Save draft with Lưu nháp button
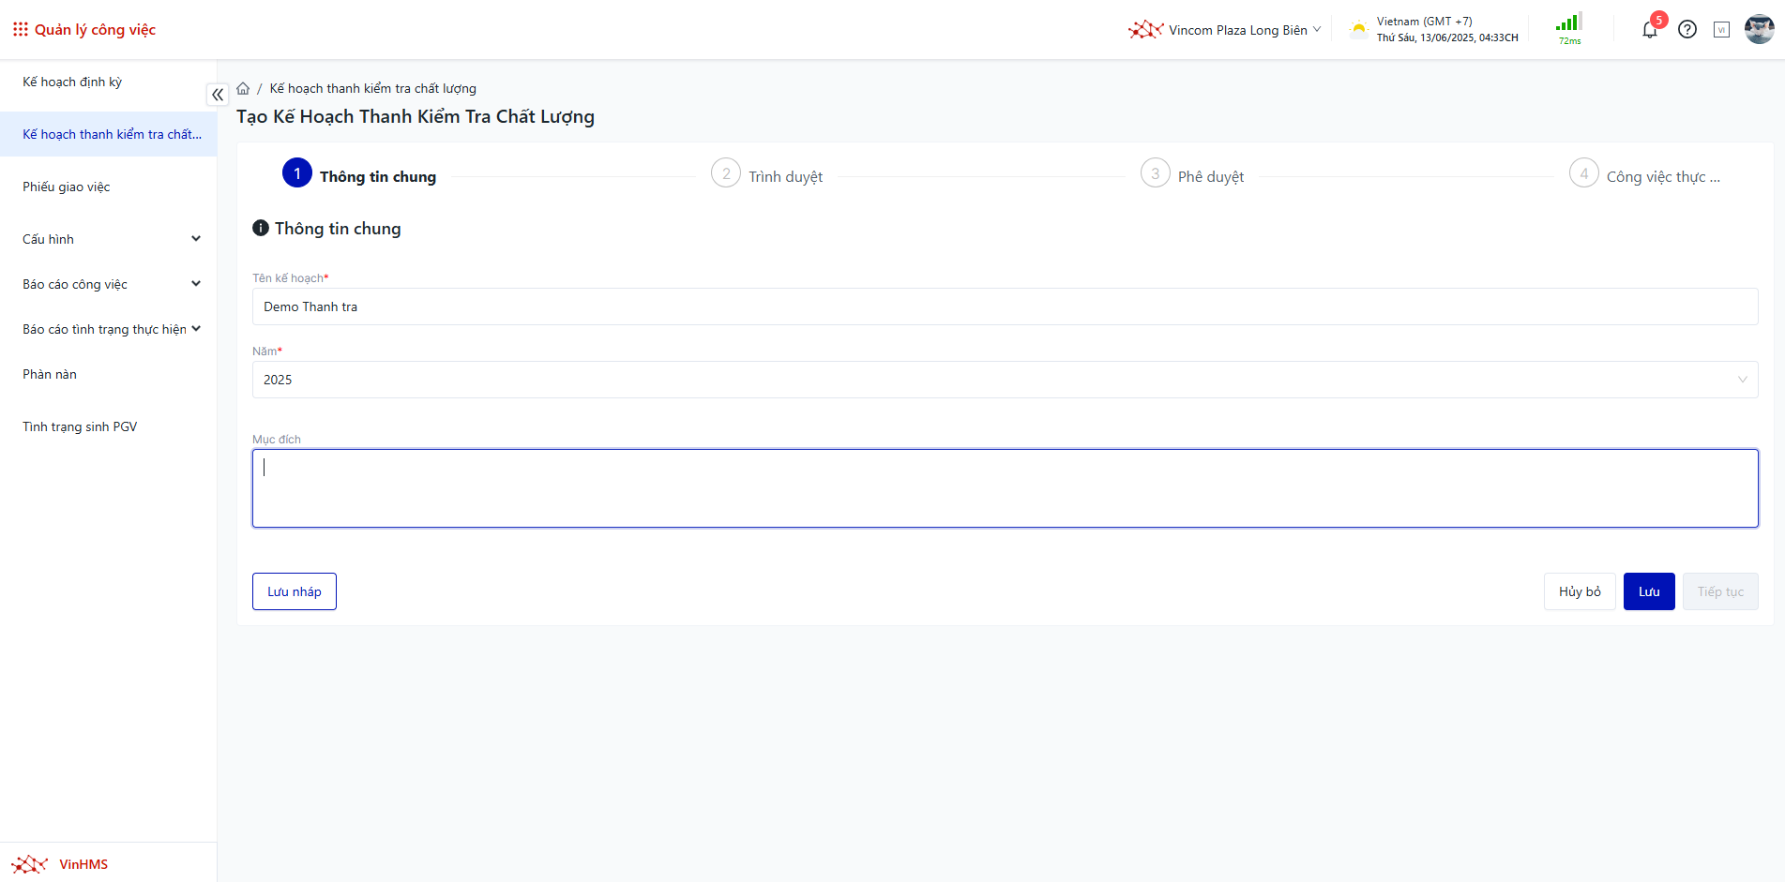This screenshot has width=1785, height=882. pyautogui.click(x=294, y=591)
